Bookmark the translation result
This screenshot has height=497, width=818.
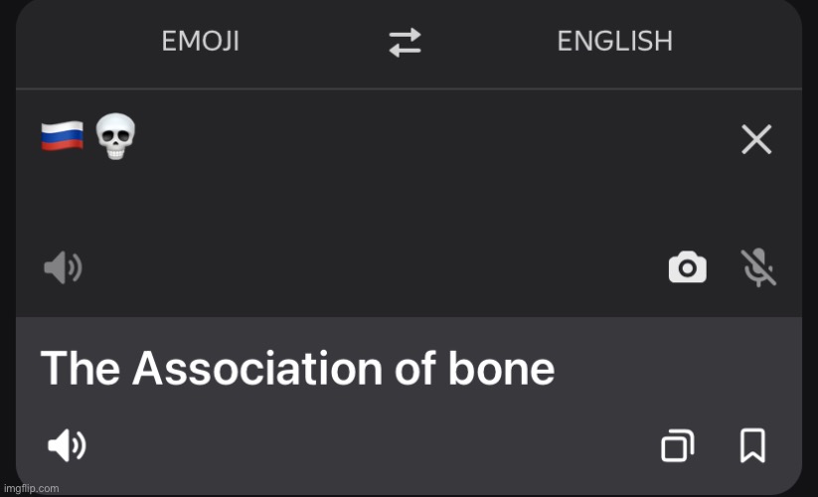tap(752, 445)
